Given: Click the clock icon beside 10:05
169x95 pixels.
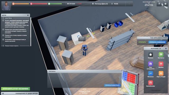Looking at the screenshot, I should click(112, 4).
